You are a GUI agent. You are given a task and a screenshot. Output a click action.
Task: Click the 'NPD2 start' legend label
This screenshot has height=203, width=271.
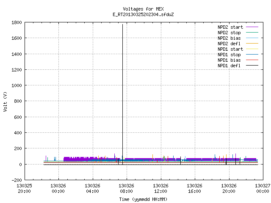(x=230, y=27)
